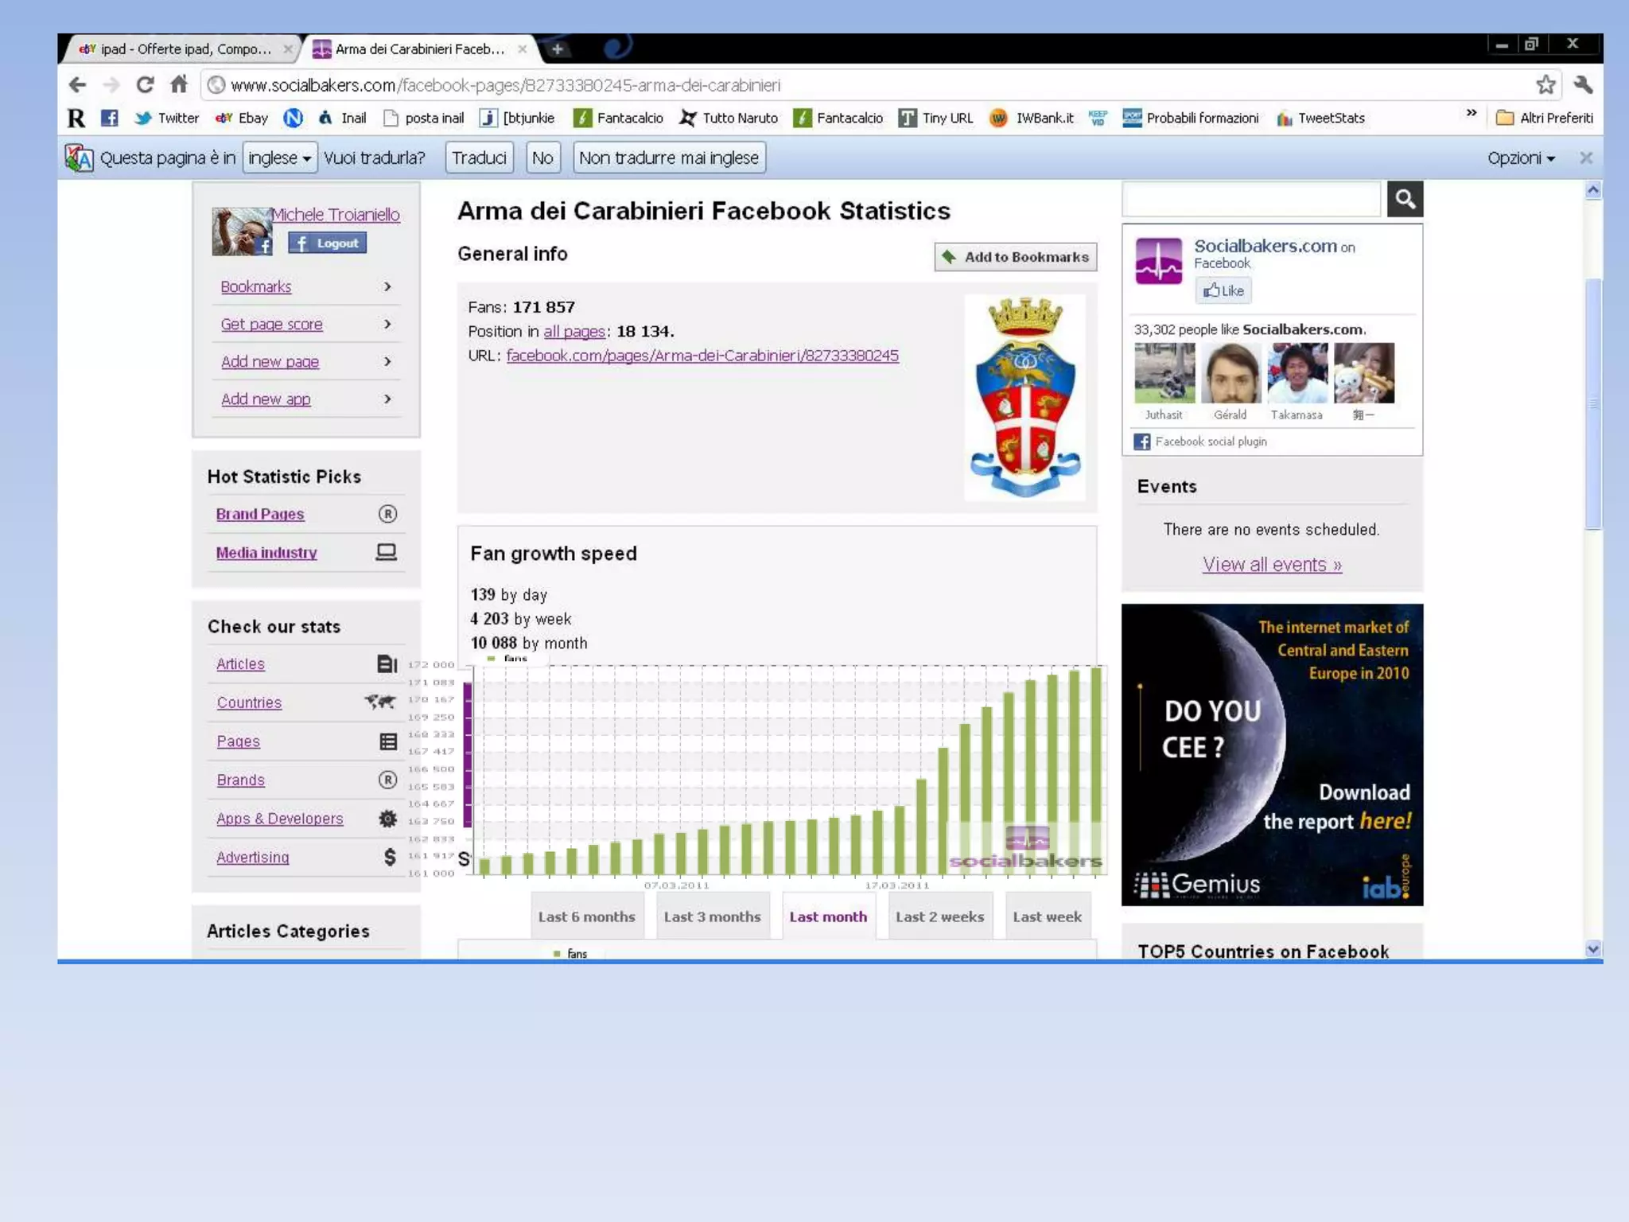Click the home icon in toolbar

179,84
